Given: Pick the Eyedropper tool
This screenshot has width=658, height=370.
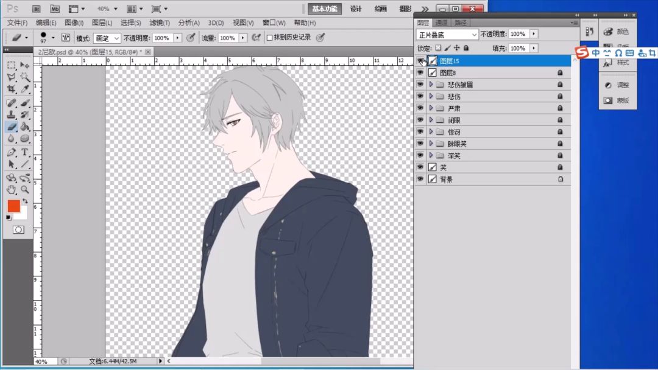Looking at the screenshot, I should [x=25, y=89].
